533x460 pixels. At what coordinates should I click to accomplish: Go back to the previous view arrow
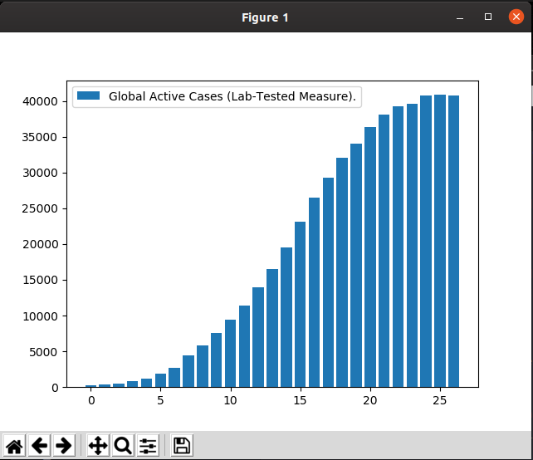39,445
